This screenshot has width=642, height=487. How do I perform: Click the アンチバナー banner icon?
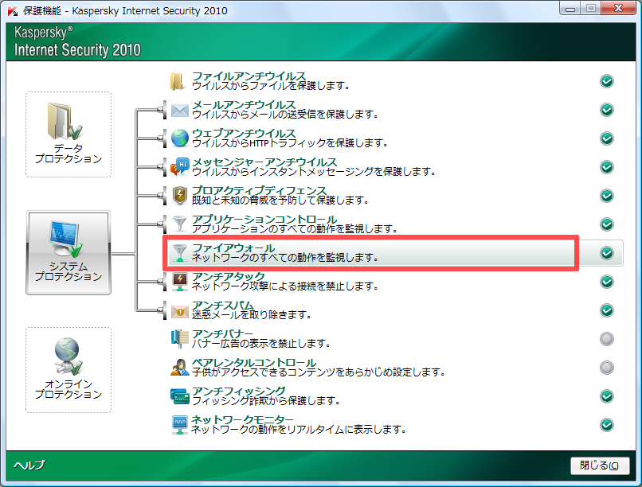(179, 339)
